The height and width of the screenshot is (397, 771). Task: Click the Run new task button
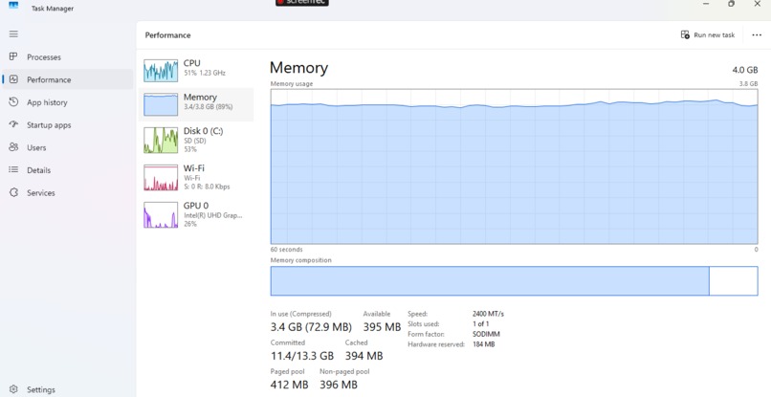pos(708,35)
